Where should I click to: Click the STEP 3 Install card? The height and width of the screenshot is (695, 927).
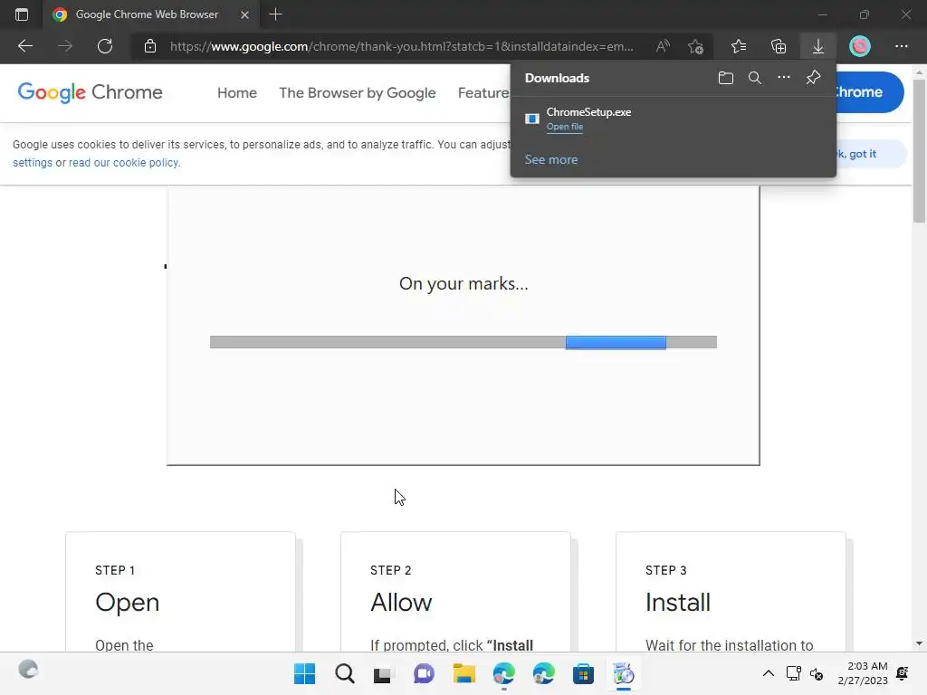click(731, 592)
